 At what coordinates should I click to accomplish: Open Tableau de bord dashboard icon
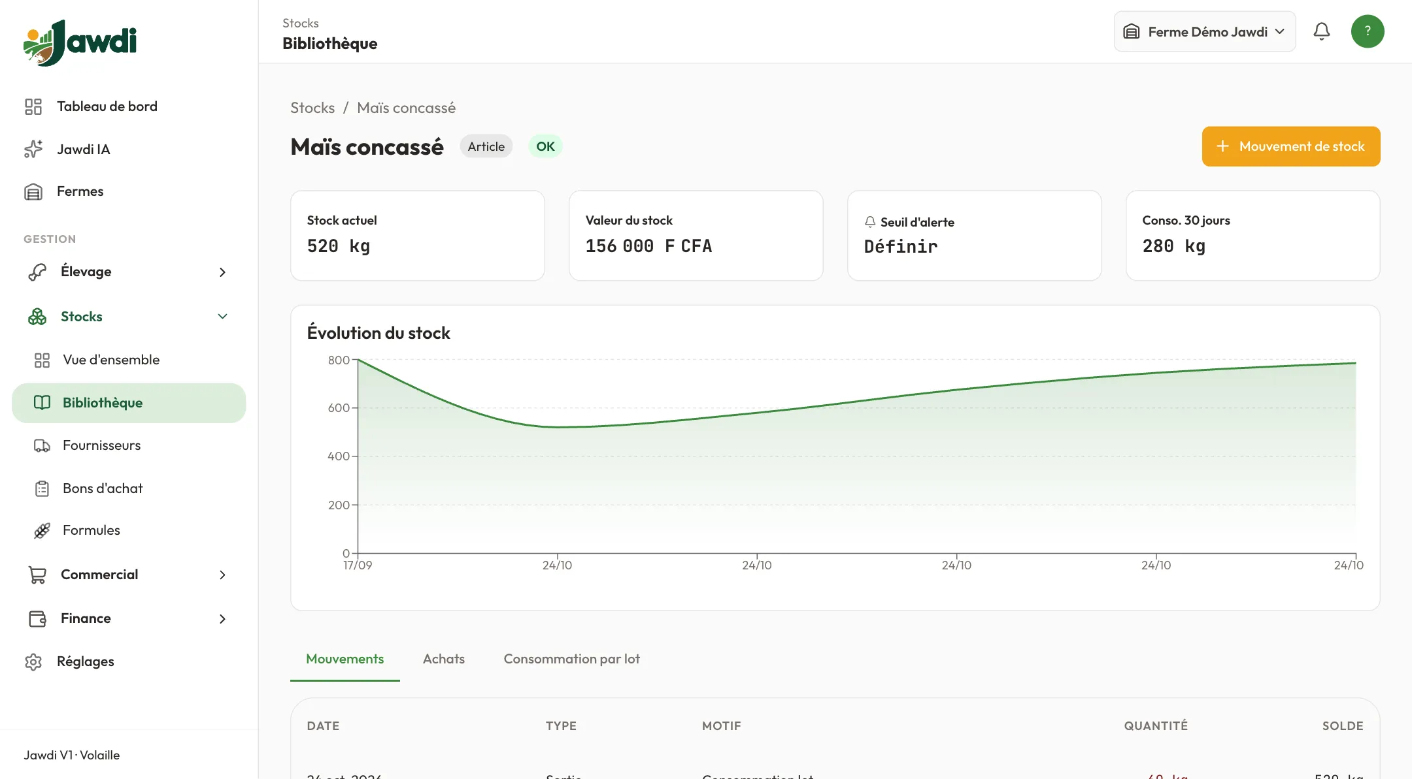(33, 106)
